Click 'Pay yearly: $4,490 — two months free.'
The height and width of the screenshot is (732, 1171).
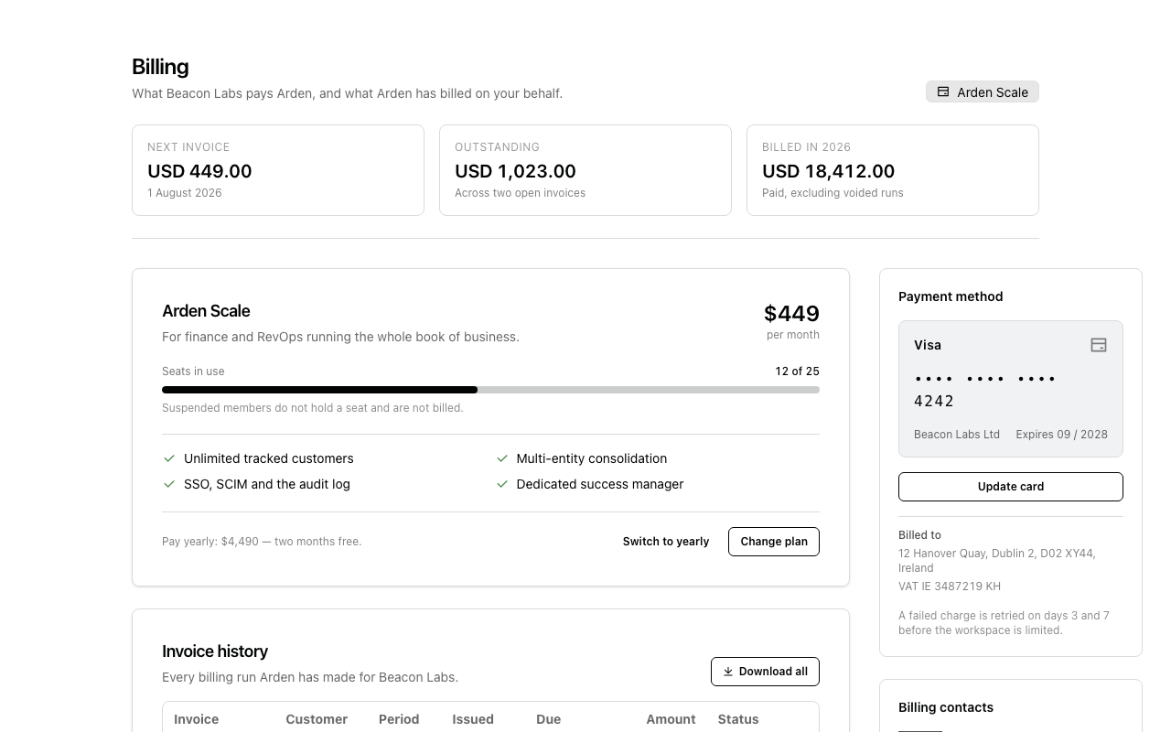pos(262,542)
